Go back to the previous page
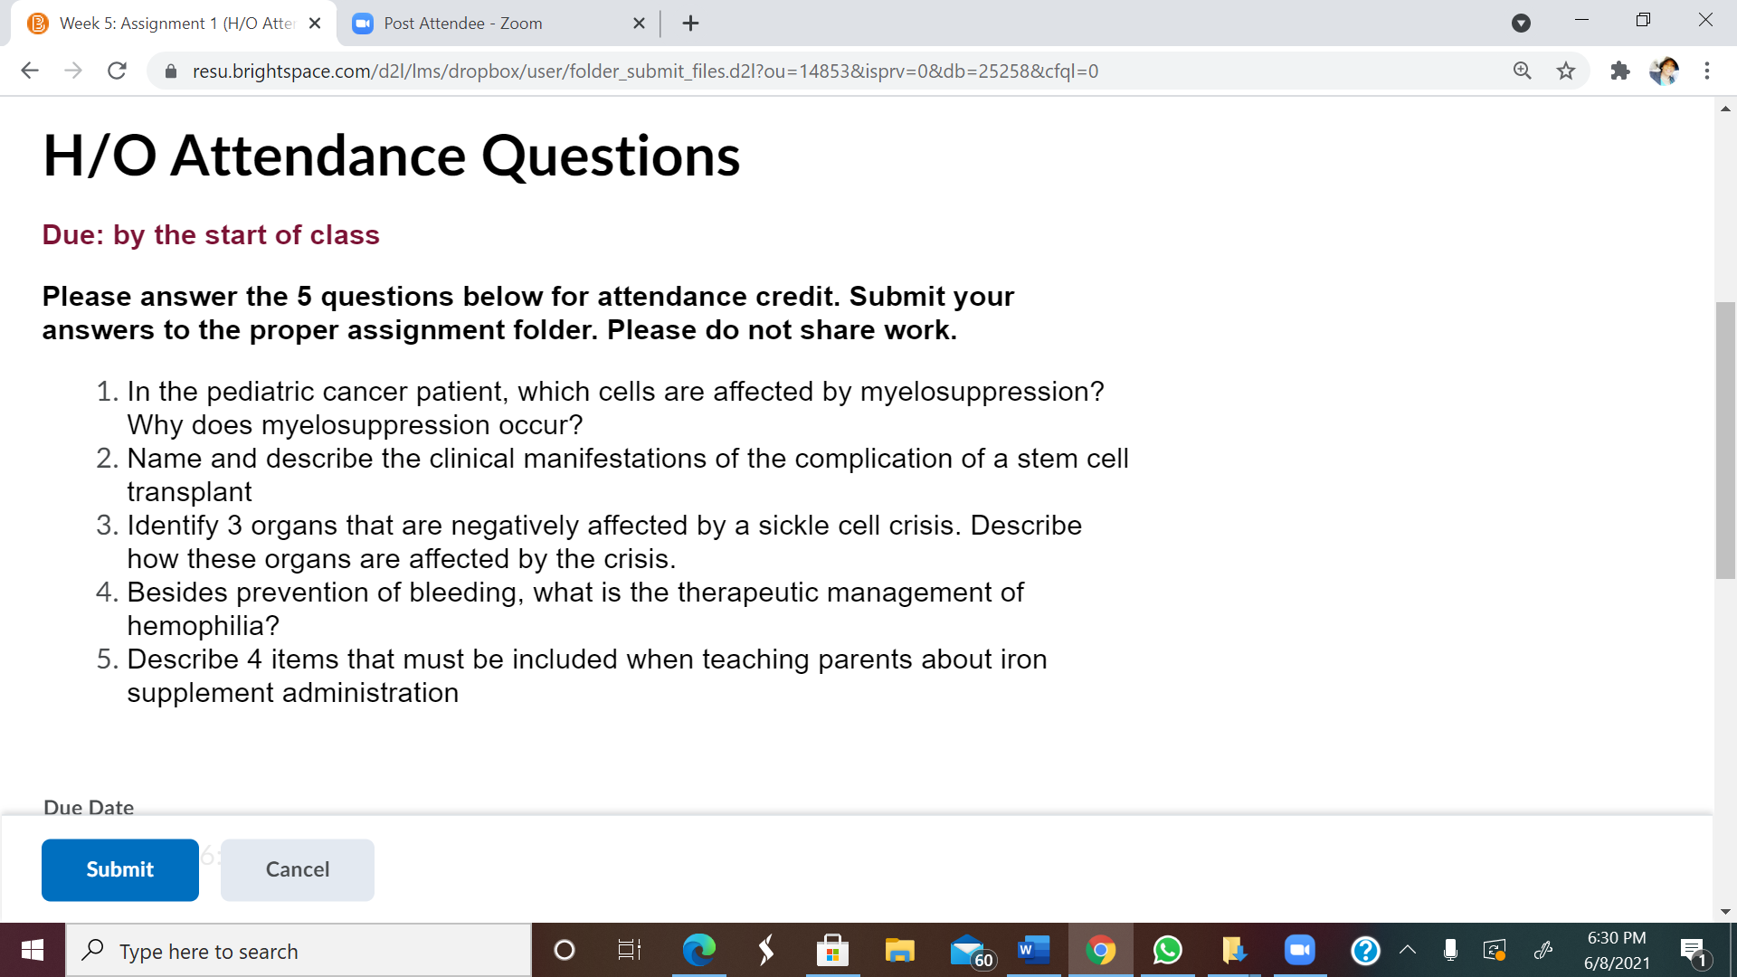The width and height of the screenshot is (1737, 977). [30, 71]
